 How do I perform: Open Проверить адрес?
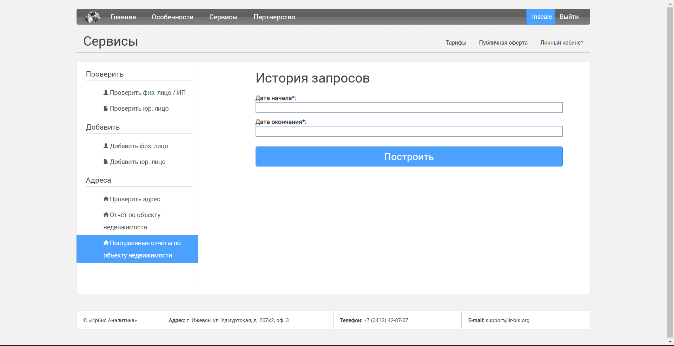(x=135, y=199)
